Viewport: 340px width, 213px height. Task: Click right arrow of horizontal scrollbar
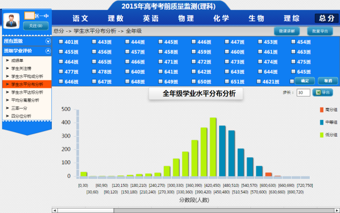coord(337,210)
